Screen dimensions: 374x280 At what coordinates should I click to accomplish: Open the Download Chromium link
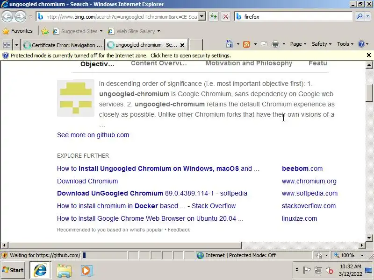tap(87, 181)
